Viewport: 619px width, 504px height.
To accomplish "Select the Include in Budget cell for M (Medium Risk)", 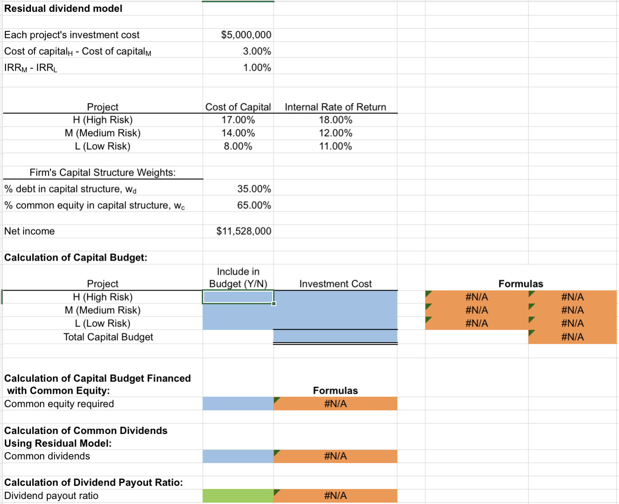I will pyautogui.click(x=238, y=310).
